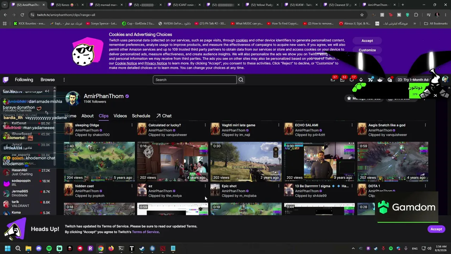The height and width of the screenshot is (254, 451).
Task: Open Spotify from the taskbar
Action: point(49,248)
